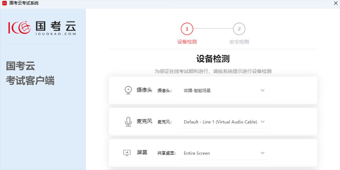Expand the camera list via its chevron arrow
340x170 pixels.
(263, 90)
